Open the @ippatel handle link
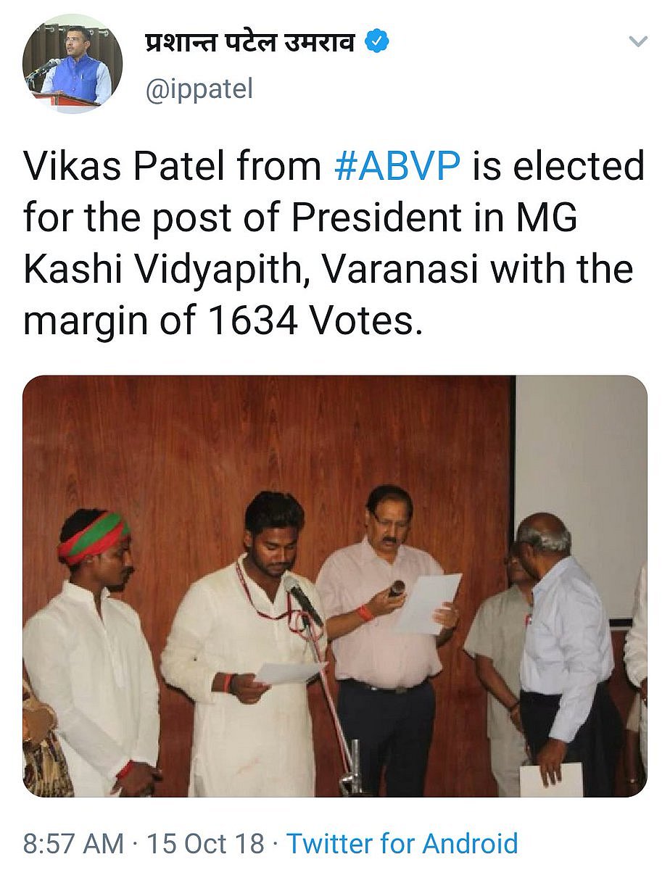 [x=199, y=91]
